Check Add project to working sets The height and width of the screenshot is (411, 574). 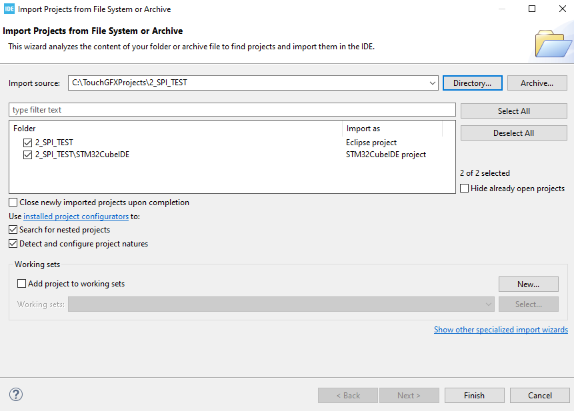point(22,284)
